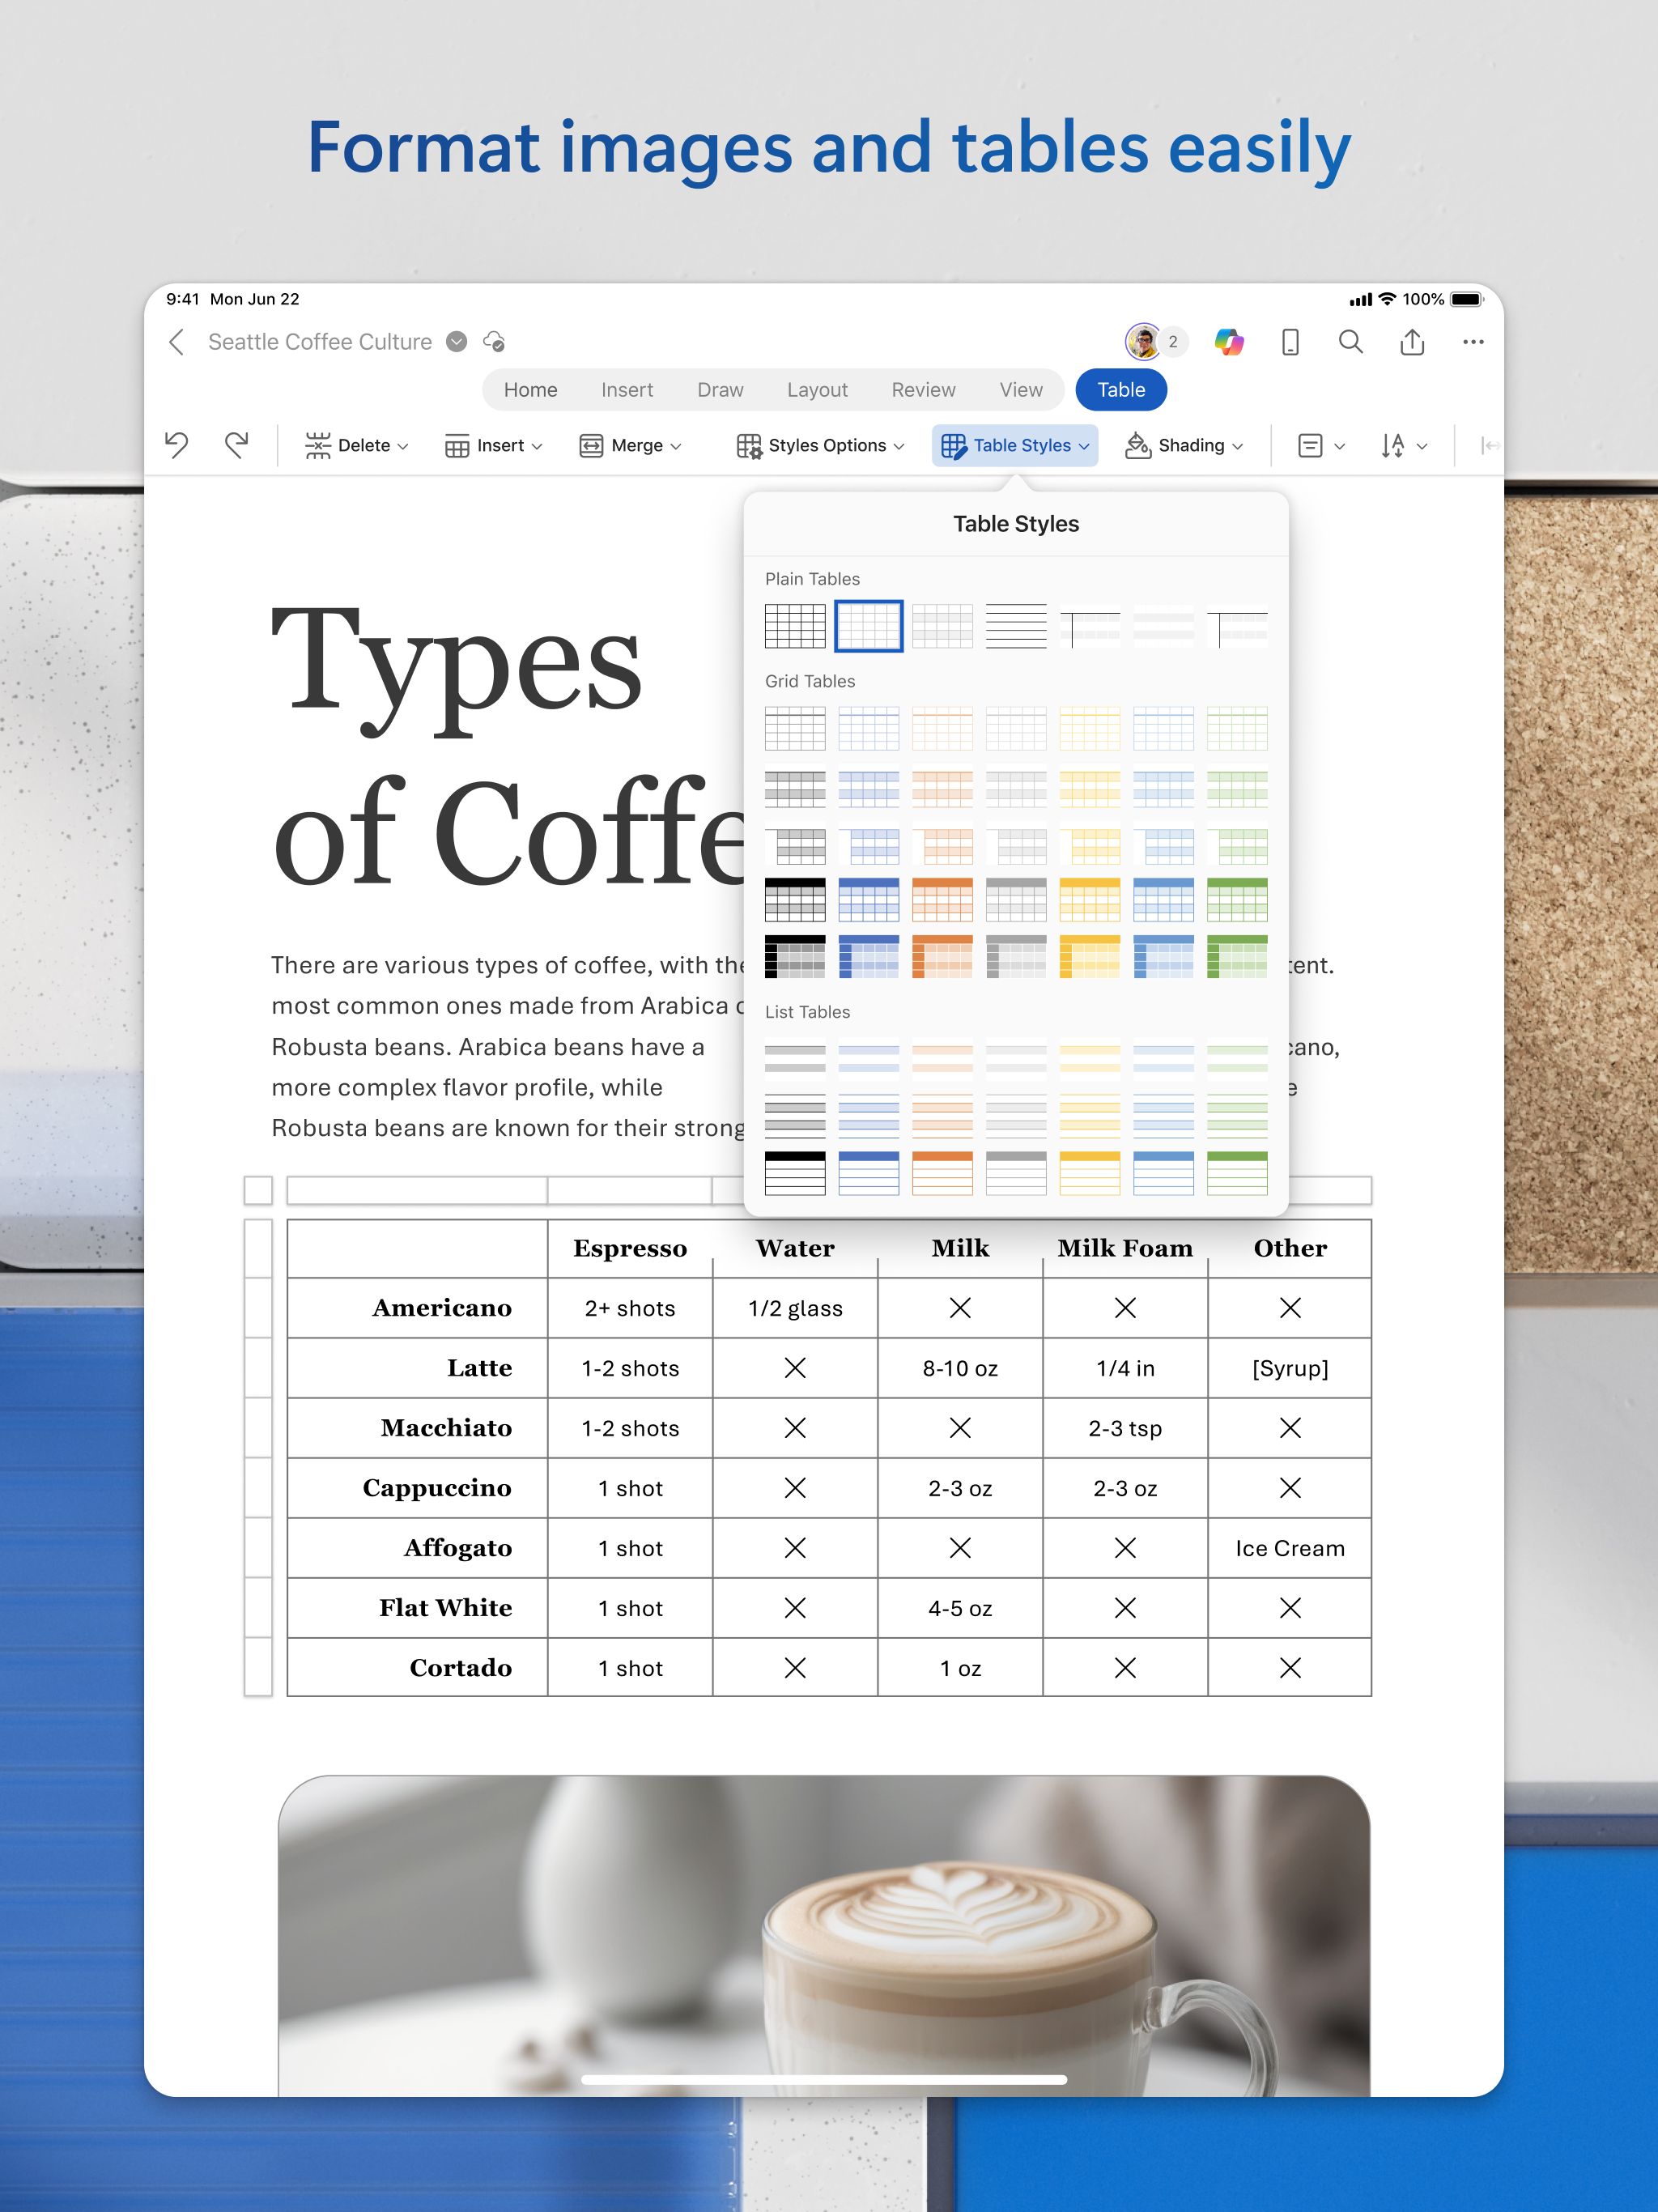1658x2212 pixels.
Task: Apply the yellow-header List Table style
Action: (x=1090, y=1173)
